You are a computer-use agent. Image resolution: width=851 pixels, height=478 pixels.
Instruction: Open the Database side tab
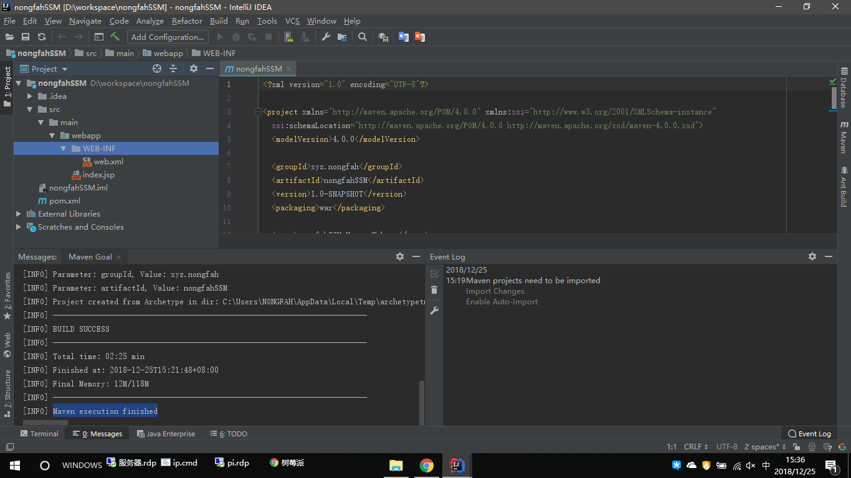pyautogui.click(x=844, y=88)
